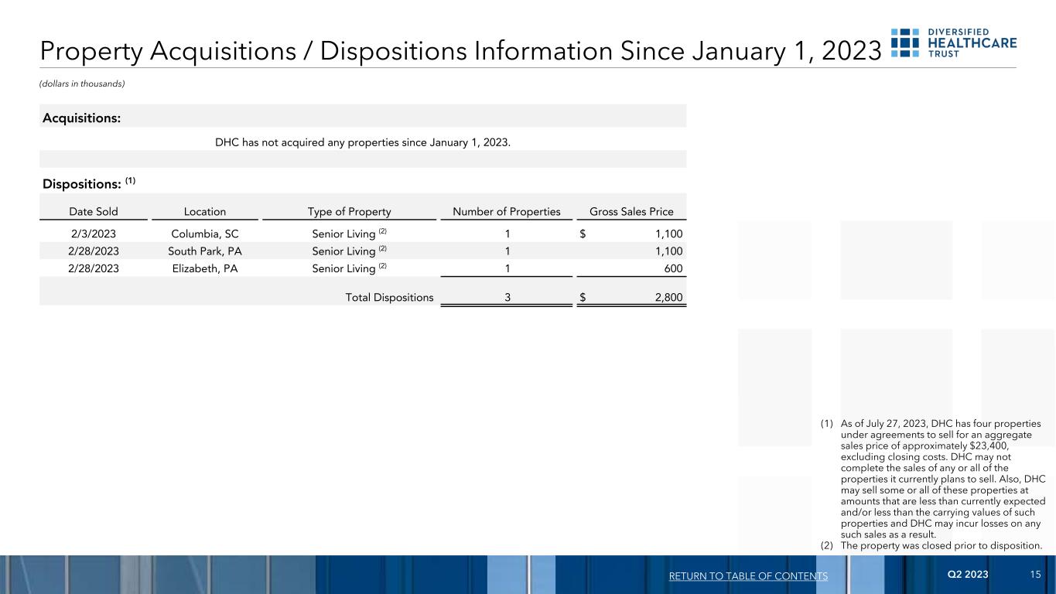Image resolution: width=1056 pixels, height=594 pixels.
Task: Click the Type of Property column header
Action: coord(349,211)
